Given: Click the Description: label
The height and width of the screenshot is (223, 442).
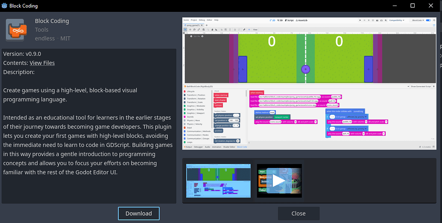Looking at the screenshot, I should tap(19, 72).
